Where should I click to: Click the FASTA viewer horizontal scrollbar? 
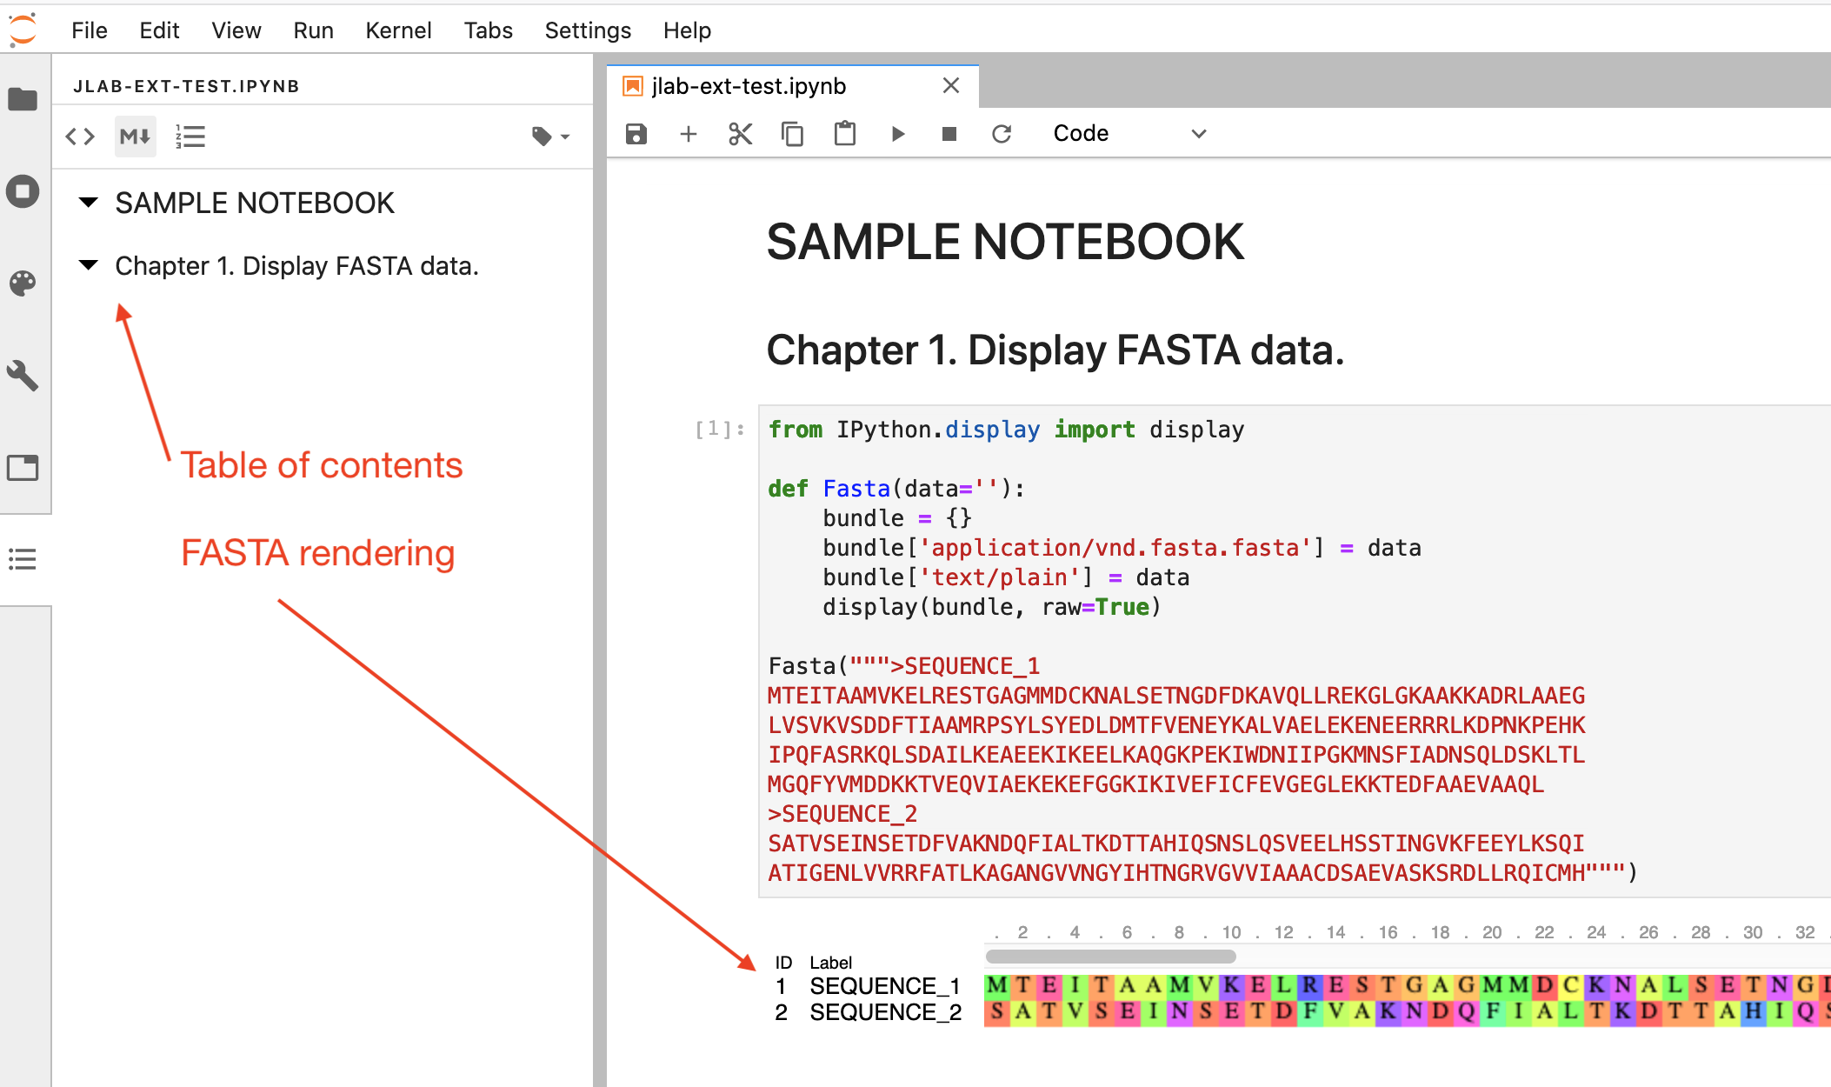[1111, 957]
